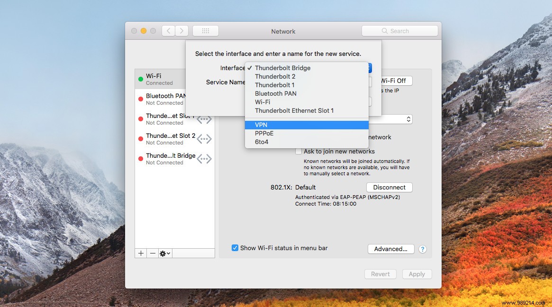Viewport: 552px width, 307px height.
Task: Choose 6to4 from the interface menu
Action: click(307, 142)
